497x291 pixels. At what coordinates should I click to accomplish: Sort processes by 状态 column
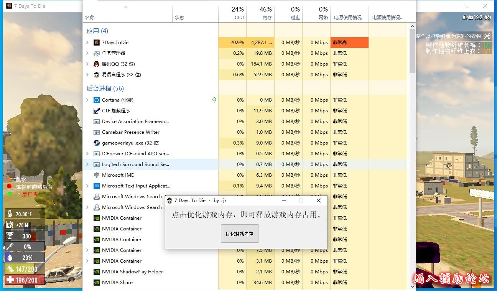195,13
